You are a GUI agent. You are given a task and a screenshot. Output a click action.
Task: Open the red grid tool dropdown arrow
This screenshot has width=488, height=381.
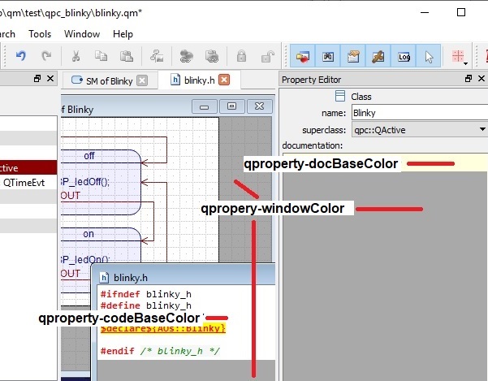[x=467, y=63]
